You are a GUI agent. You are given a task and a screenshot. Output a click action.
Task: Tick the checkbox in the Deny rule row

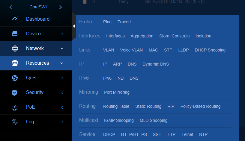point(85,2)
